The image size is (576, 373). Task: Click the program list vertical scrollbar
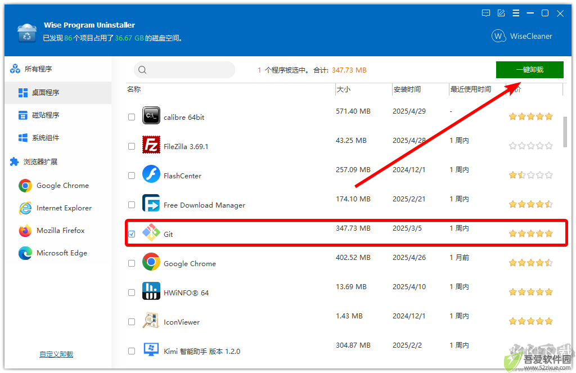[565, 132]
